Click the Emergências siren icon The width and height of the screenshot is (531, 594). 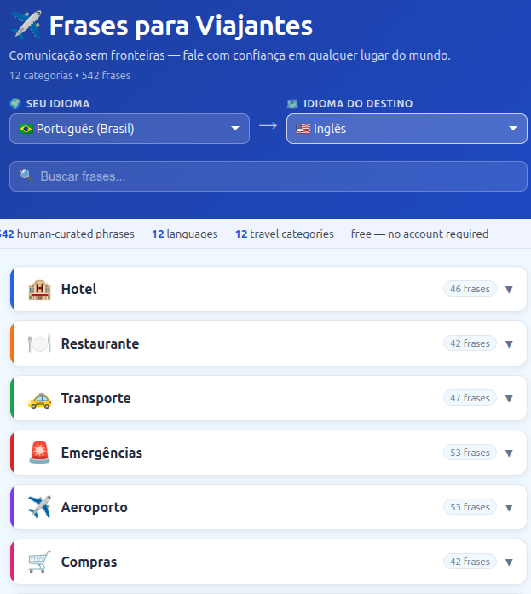(x=39, y=453)
